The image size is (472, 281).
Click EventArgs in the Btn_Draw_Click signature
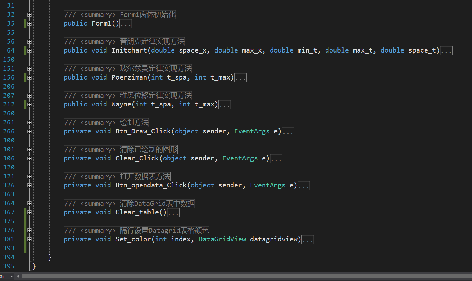(x=252, y=131)
